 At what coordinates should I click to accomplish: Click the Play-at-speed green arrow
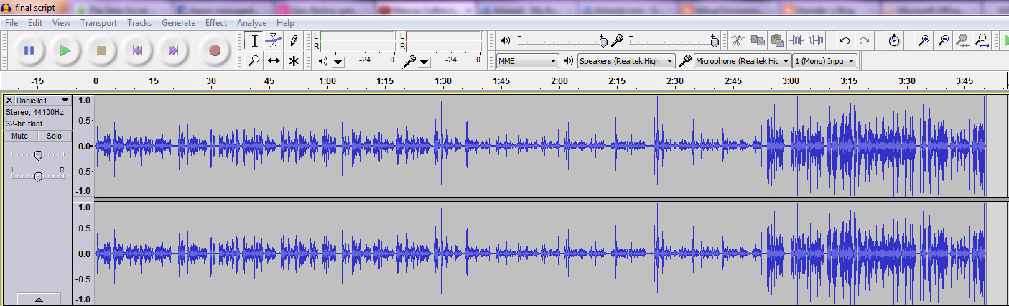point(1005,40)
